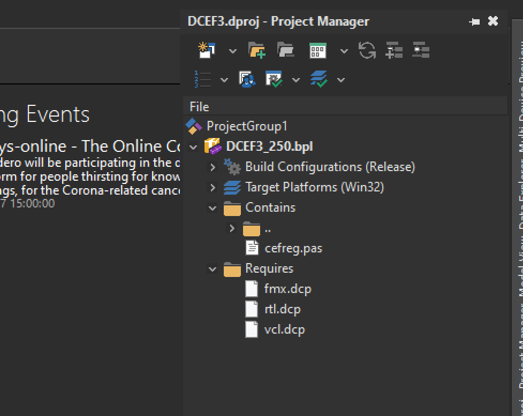Select cefreg.pas file

tap(293, 249)
